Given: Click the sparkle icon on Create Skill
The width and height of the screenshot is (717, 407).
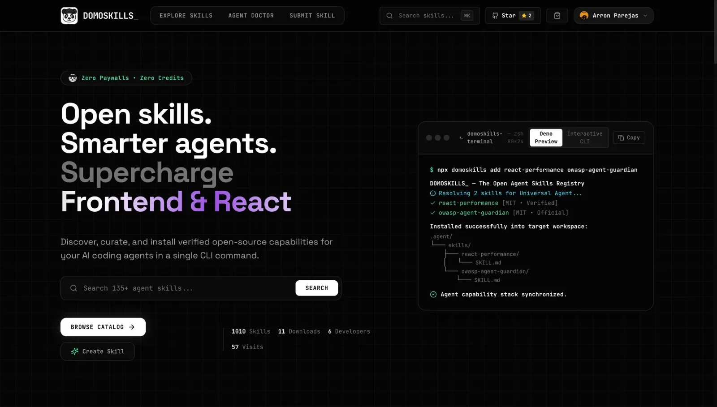Looking at the screenshot, I should coord(74,351).
